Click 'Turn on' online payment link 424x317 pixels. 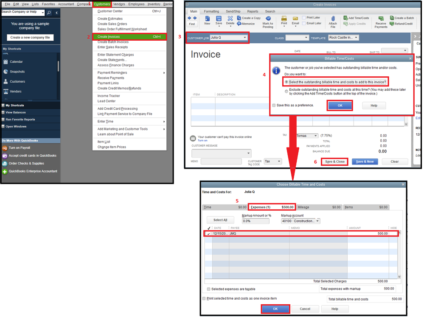[x=202, y=141]
